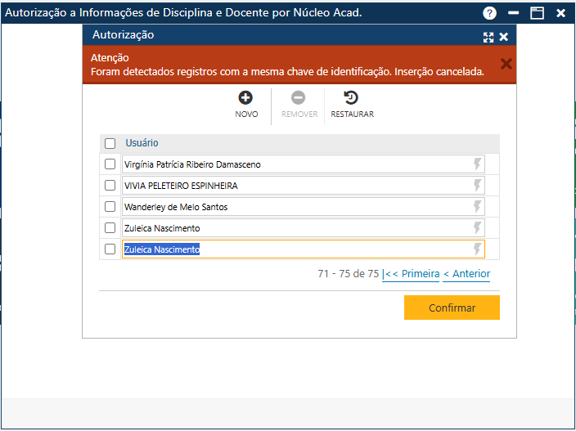
Task: Select checkbox for VIVIA PELETEIRO ESPINHEIRA
Action: (110, 186)
